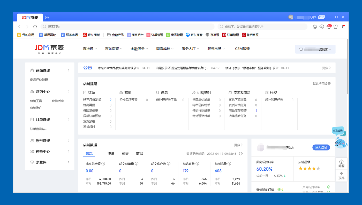Open the shirt skin icon in the toolbar
The image size is (362, 205).
pos(336,27)
